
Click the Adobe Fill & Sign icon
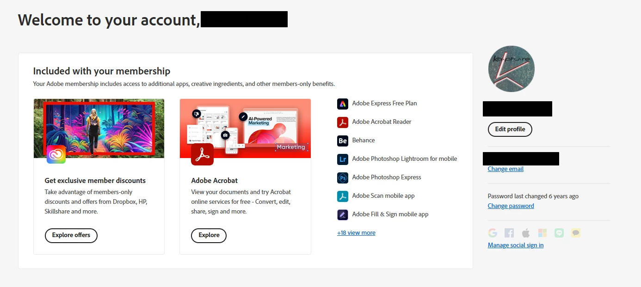pyautogui.click(x=343, y=214)
